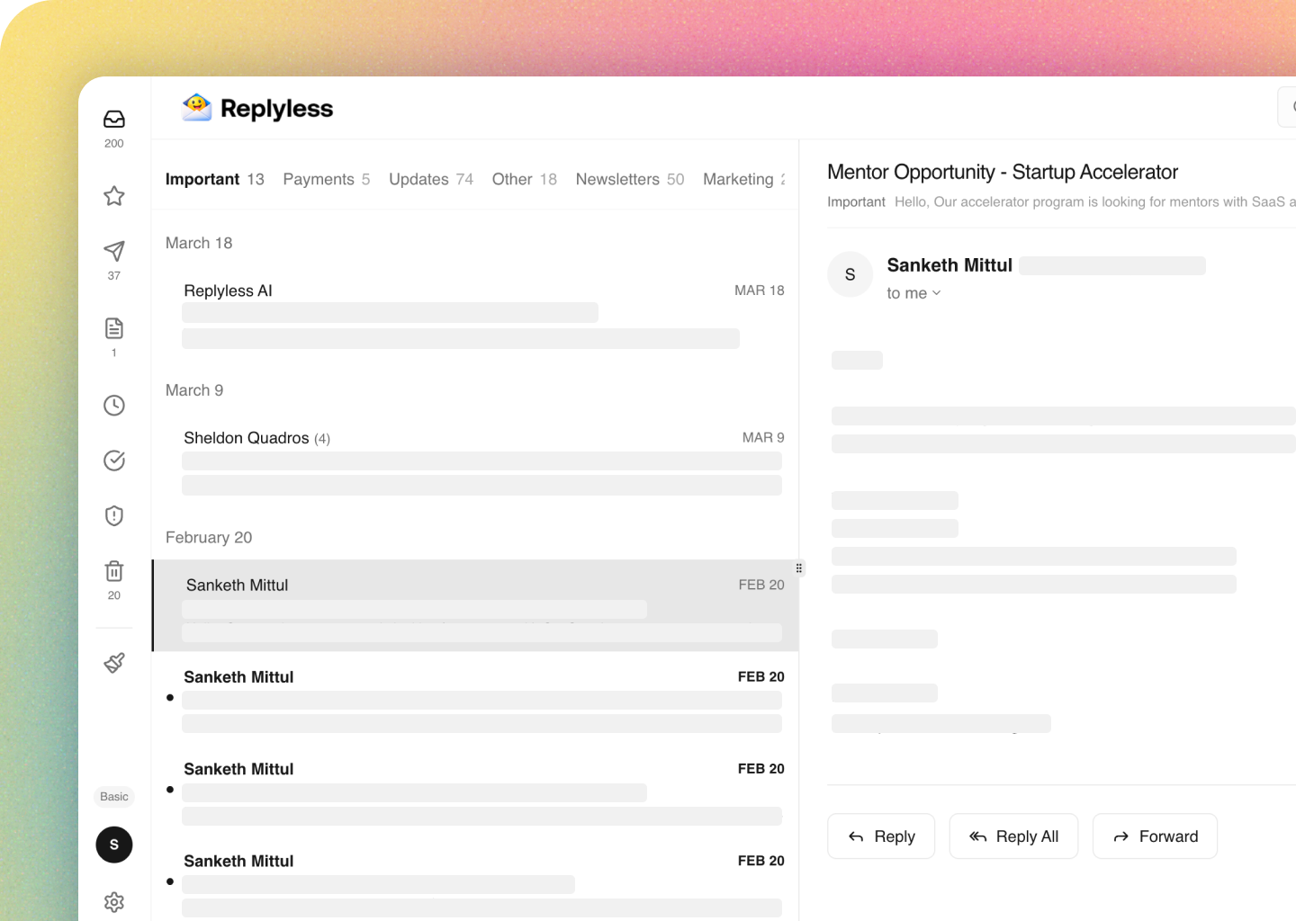
Task: Click the Important label under email subject
Action: tap(856, 201)
